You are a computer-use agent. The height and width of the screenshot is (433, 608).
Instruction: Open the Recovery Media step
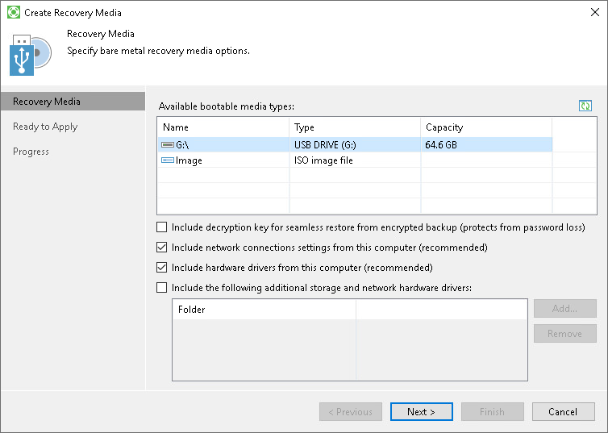pos(47,102)
